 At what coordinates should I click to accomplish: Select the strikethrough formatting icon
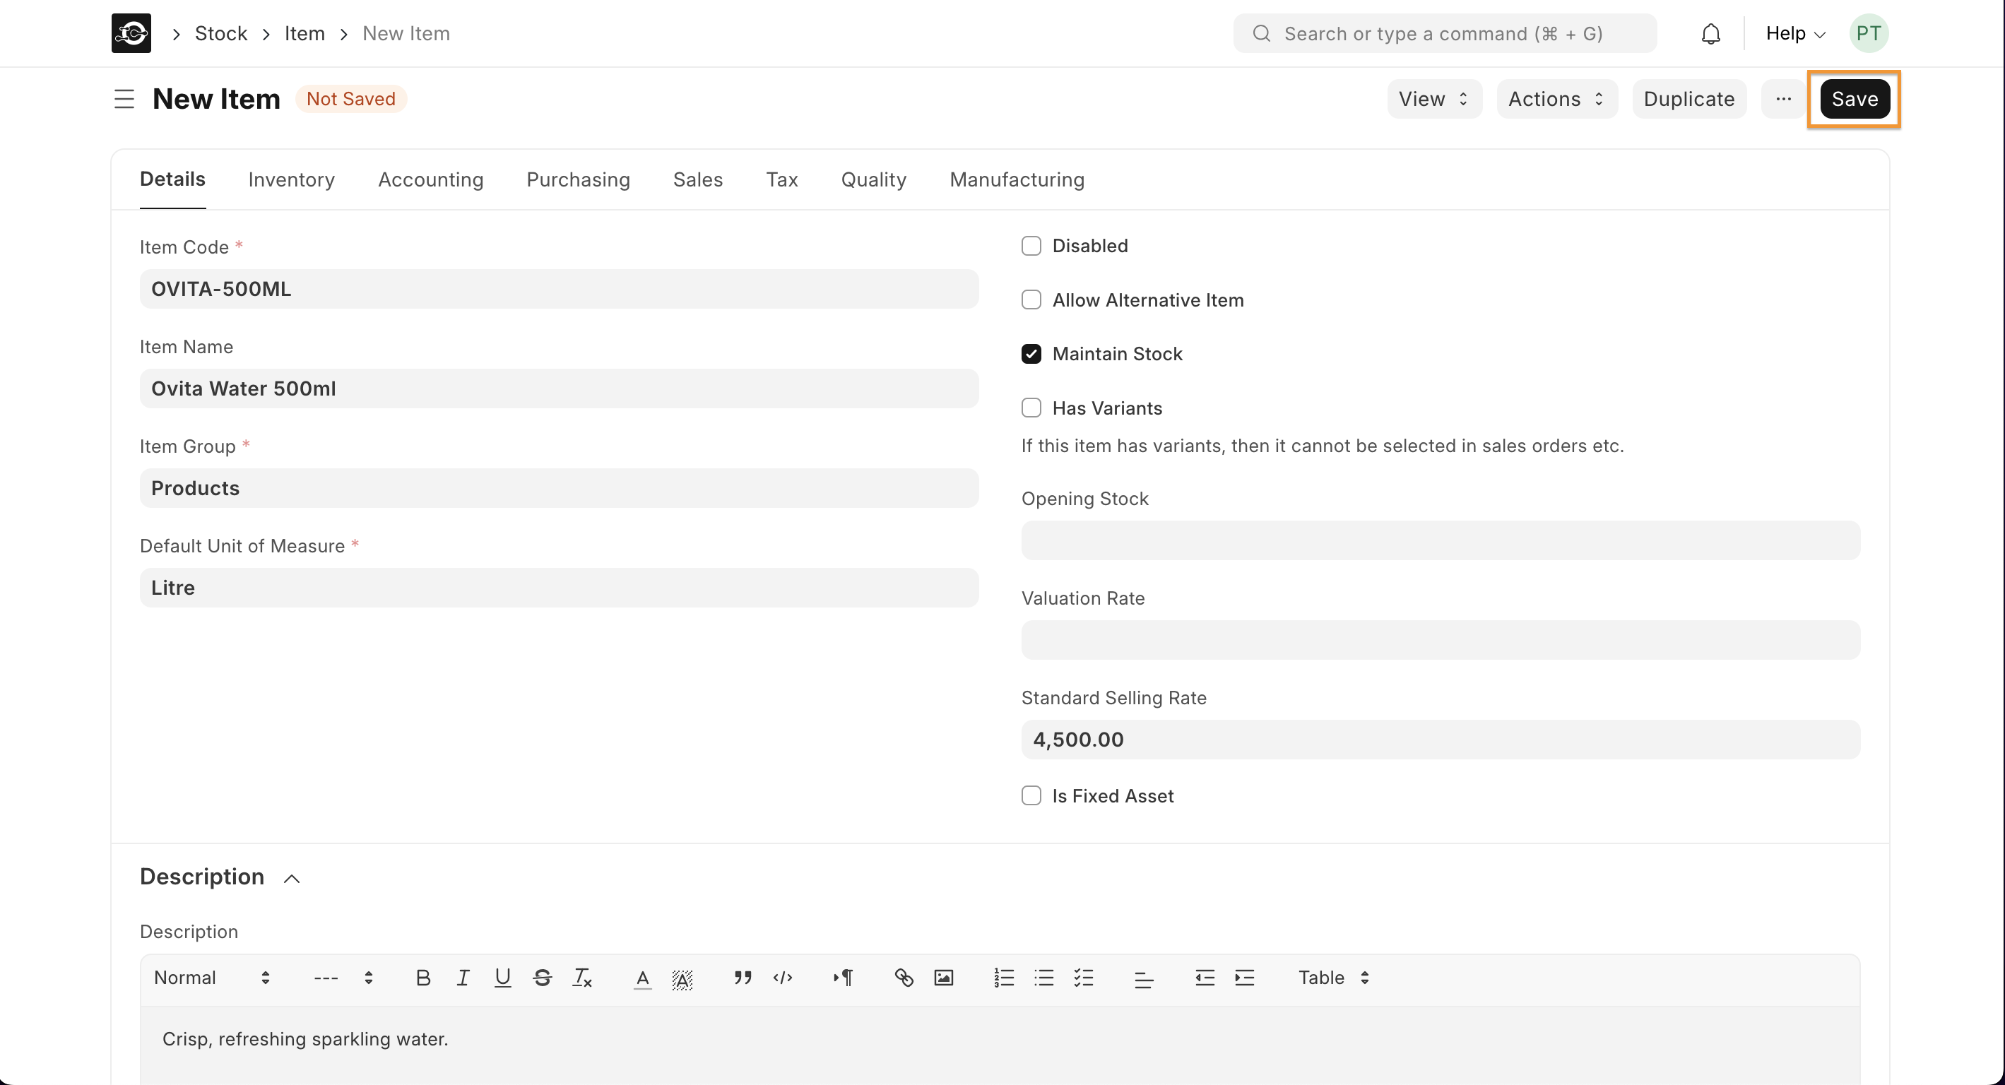coord(543,978)
